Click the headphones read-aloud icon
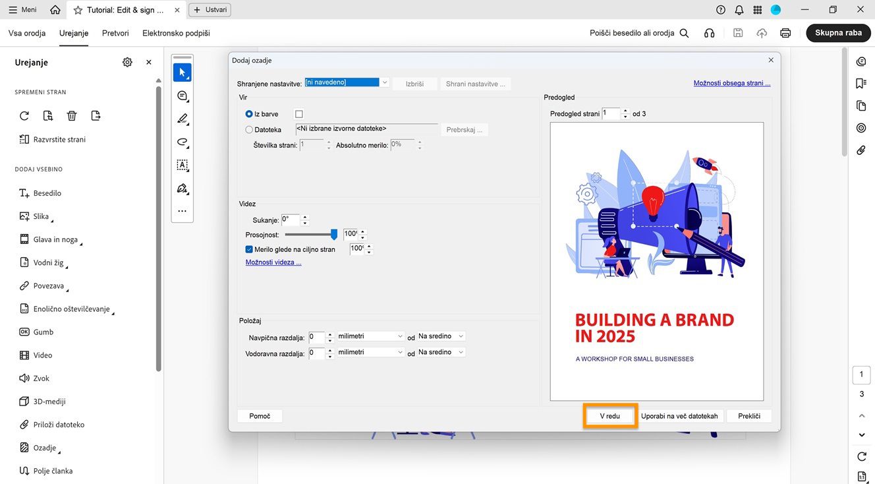The width and height of the screenshot is (875, 484). point(709,33)
